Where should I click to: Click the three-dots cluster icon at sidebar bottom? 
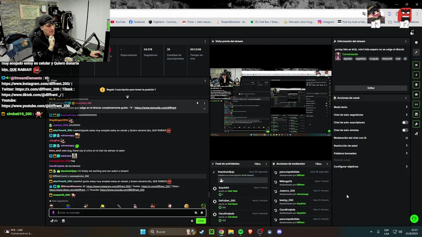tap(416, 134)
